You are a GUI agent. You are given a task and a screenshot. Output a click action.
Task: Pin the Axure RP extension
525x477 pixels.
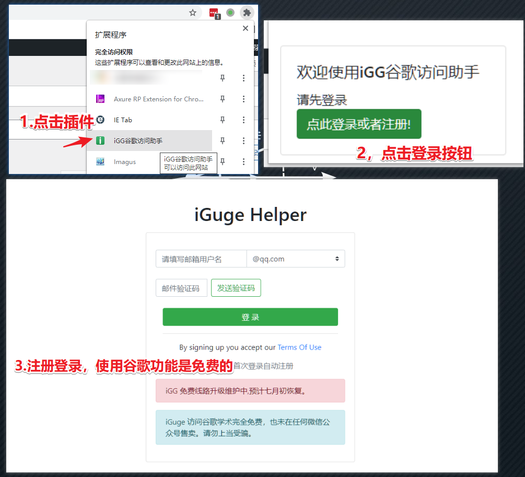coord(223,99)
